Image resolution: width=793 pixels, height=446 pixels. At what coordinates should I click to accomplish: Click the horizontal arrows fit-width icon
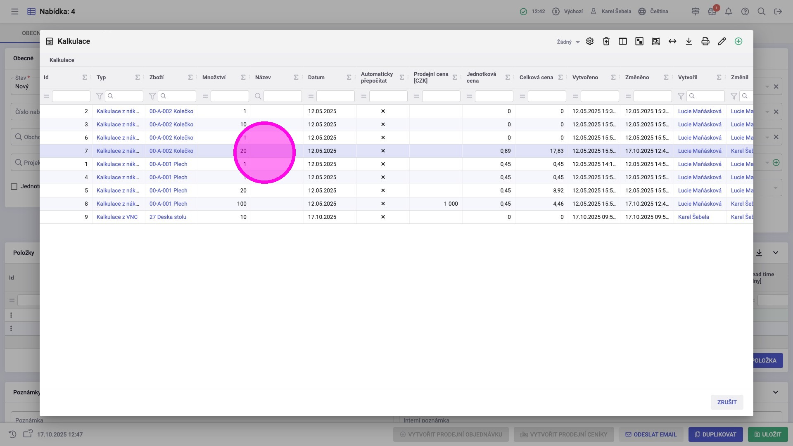pyautogui.click(x=672, y=41)
